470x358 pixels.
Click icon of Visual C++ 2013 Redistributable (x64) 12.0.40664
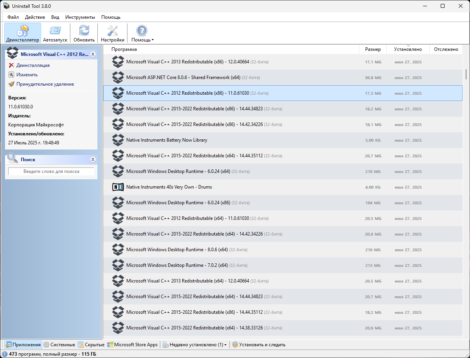[x=118, y=281]
